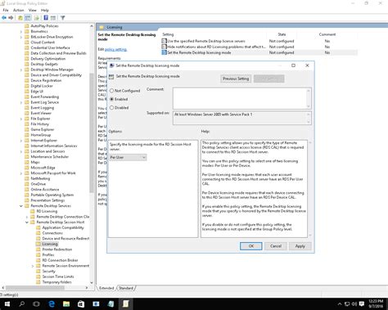
Task: Expand the File Explorer tree node
Action: point(21,119)
